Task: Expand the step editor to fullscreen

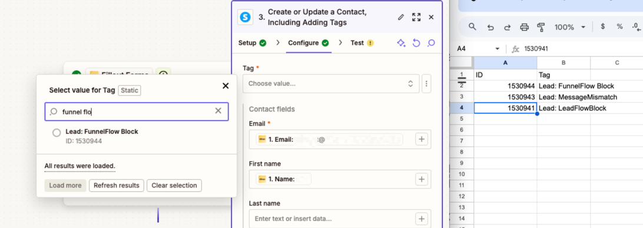Action: click(x=416, y=17)
